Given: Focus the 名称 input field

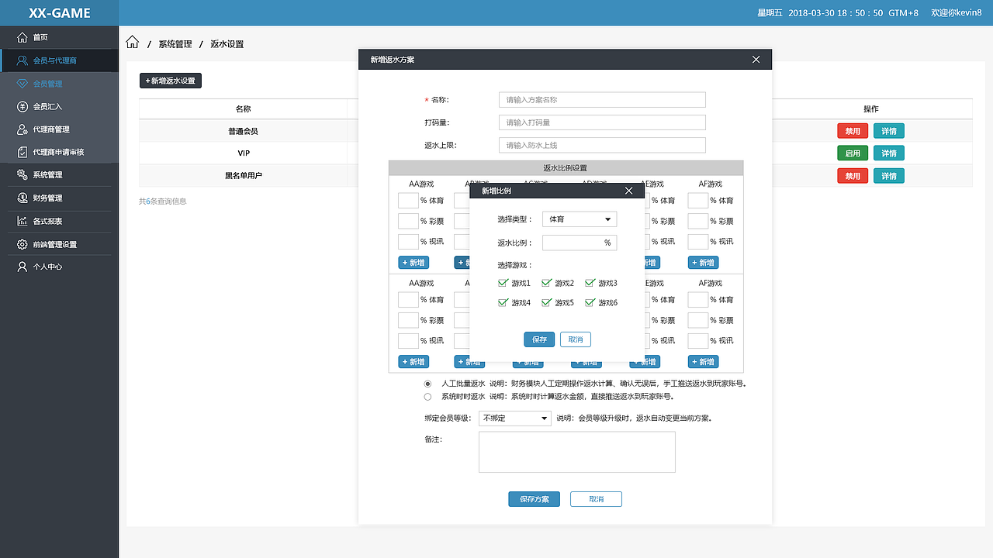Looking at the screenshot, I should (602, 99).
